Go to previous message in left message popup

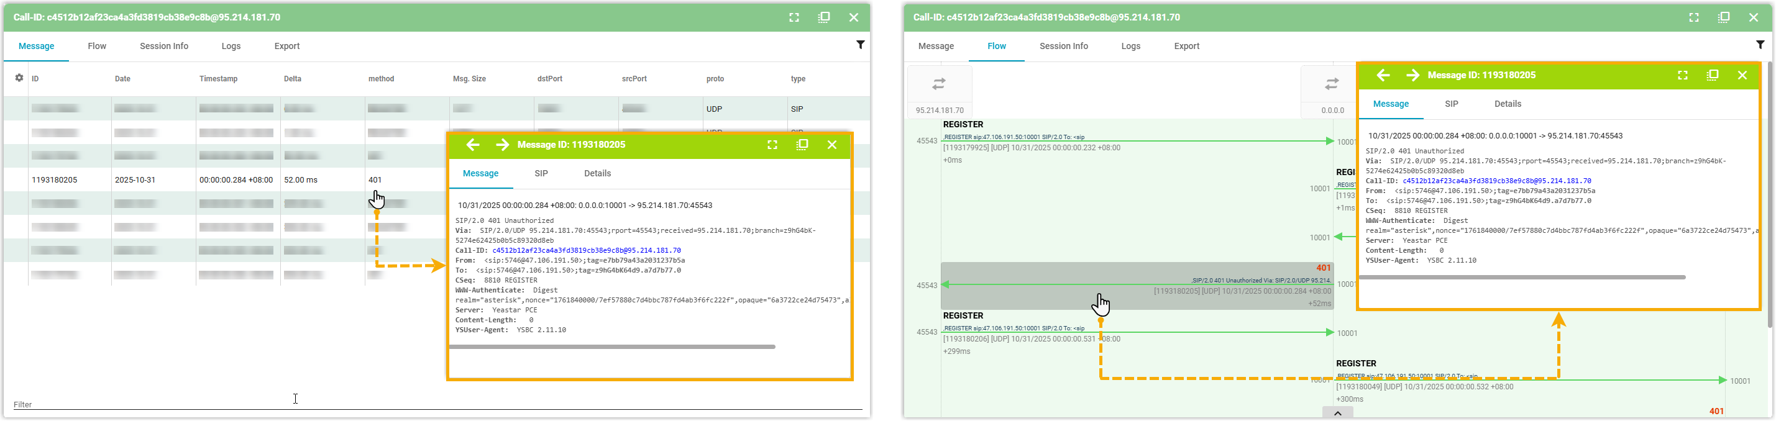click(472, 145)
